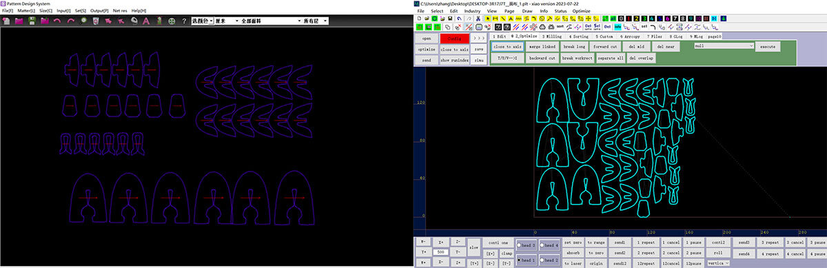Viewport: 827px width, 268px height.
Task: Click scissors cut icon in xiao toolbar
Action: click(x=478, y=19)
